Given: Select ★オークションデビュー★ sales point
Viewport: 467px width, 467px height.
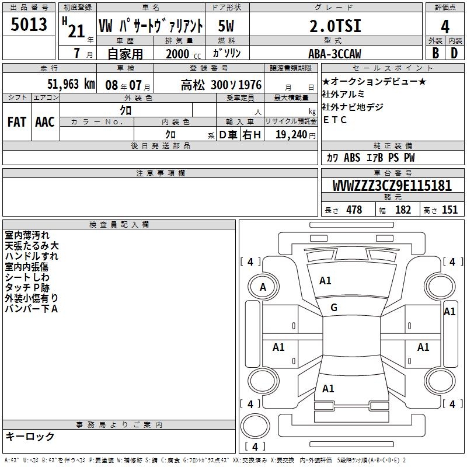Looking at the screenshot, I should pos(374,81).
